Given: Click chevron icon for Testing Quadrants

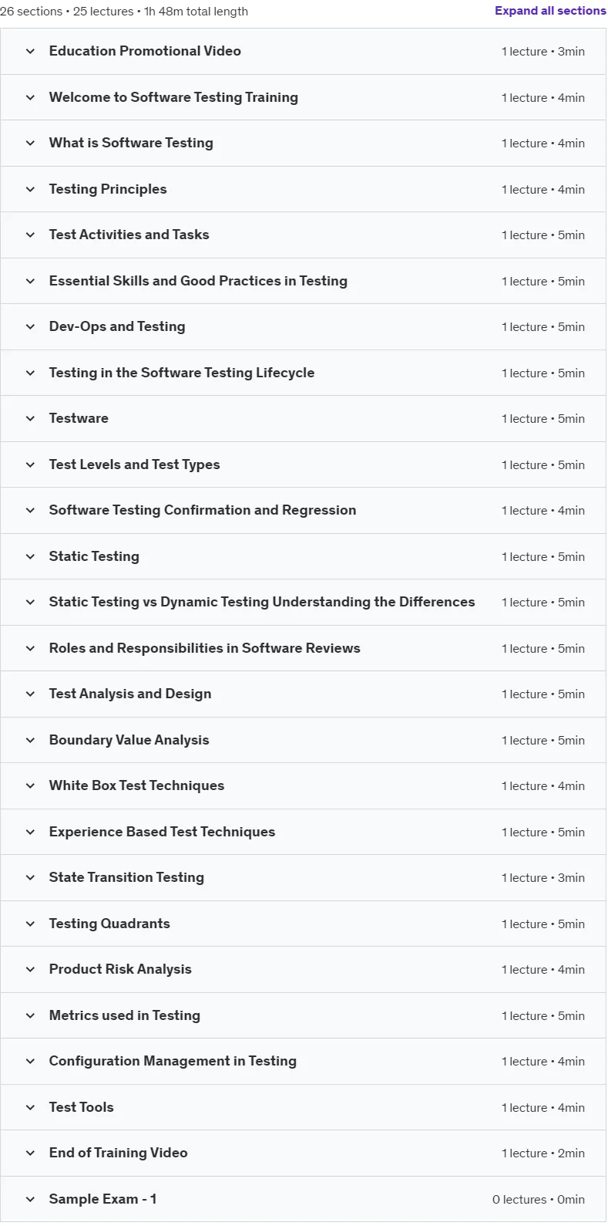Looking at the screenshot, I should pos(30,924).
